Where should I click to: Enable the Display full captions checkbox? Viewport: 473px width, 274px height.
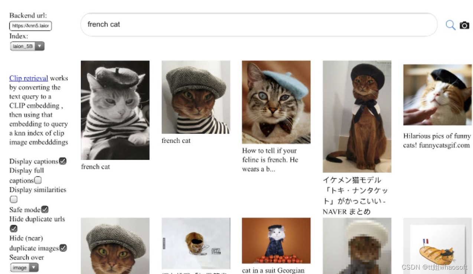[x=38, y=180]
